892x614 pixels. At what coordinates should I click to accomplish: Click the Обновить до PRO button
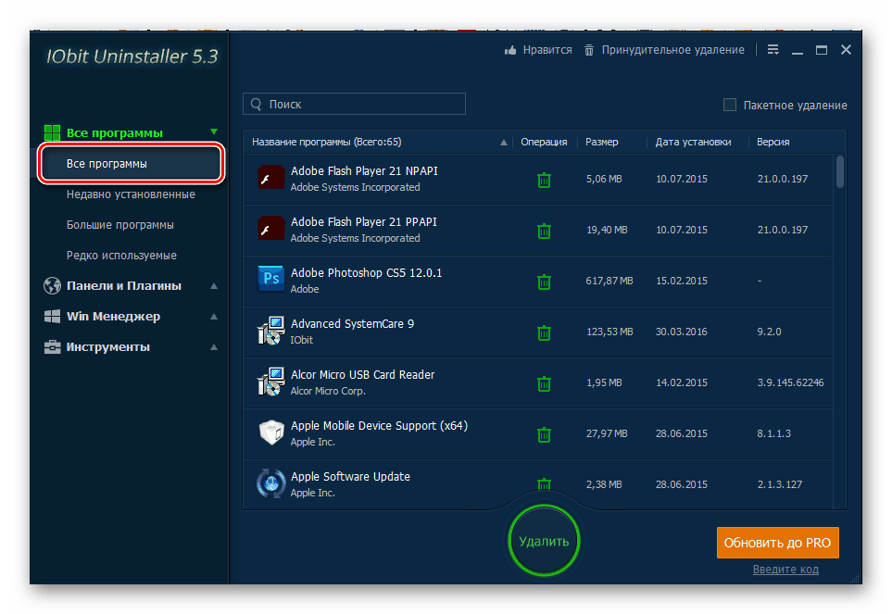point(777,543)
